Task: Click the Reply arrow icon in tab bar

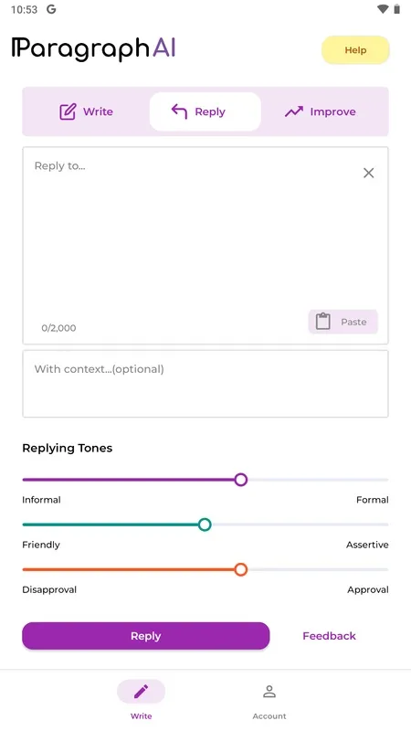Action: 179,111
